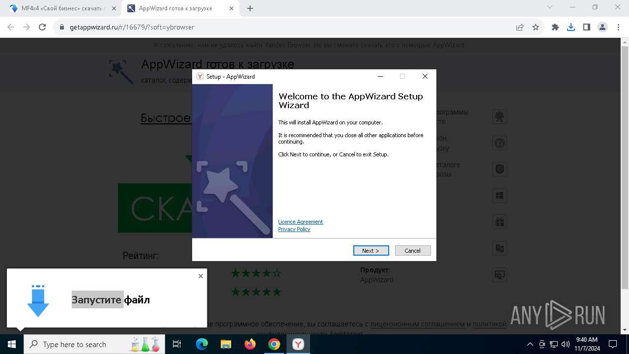Open Task View on taskbar
This screenshot has height=354, width=629.
pyautogui.click(x=177, y=344)
